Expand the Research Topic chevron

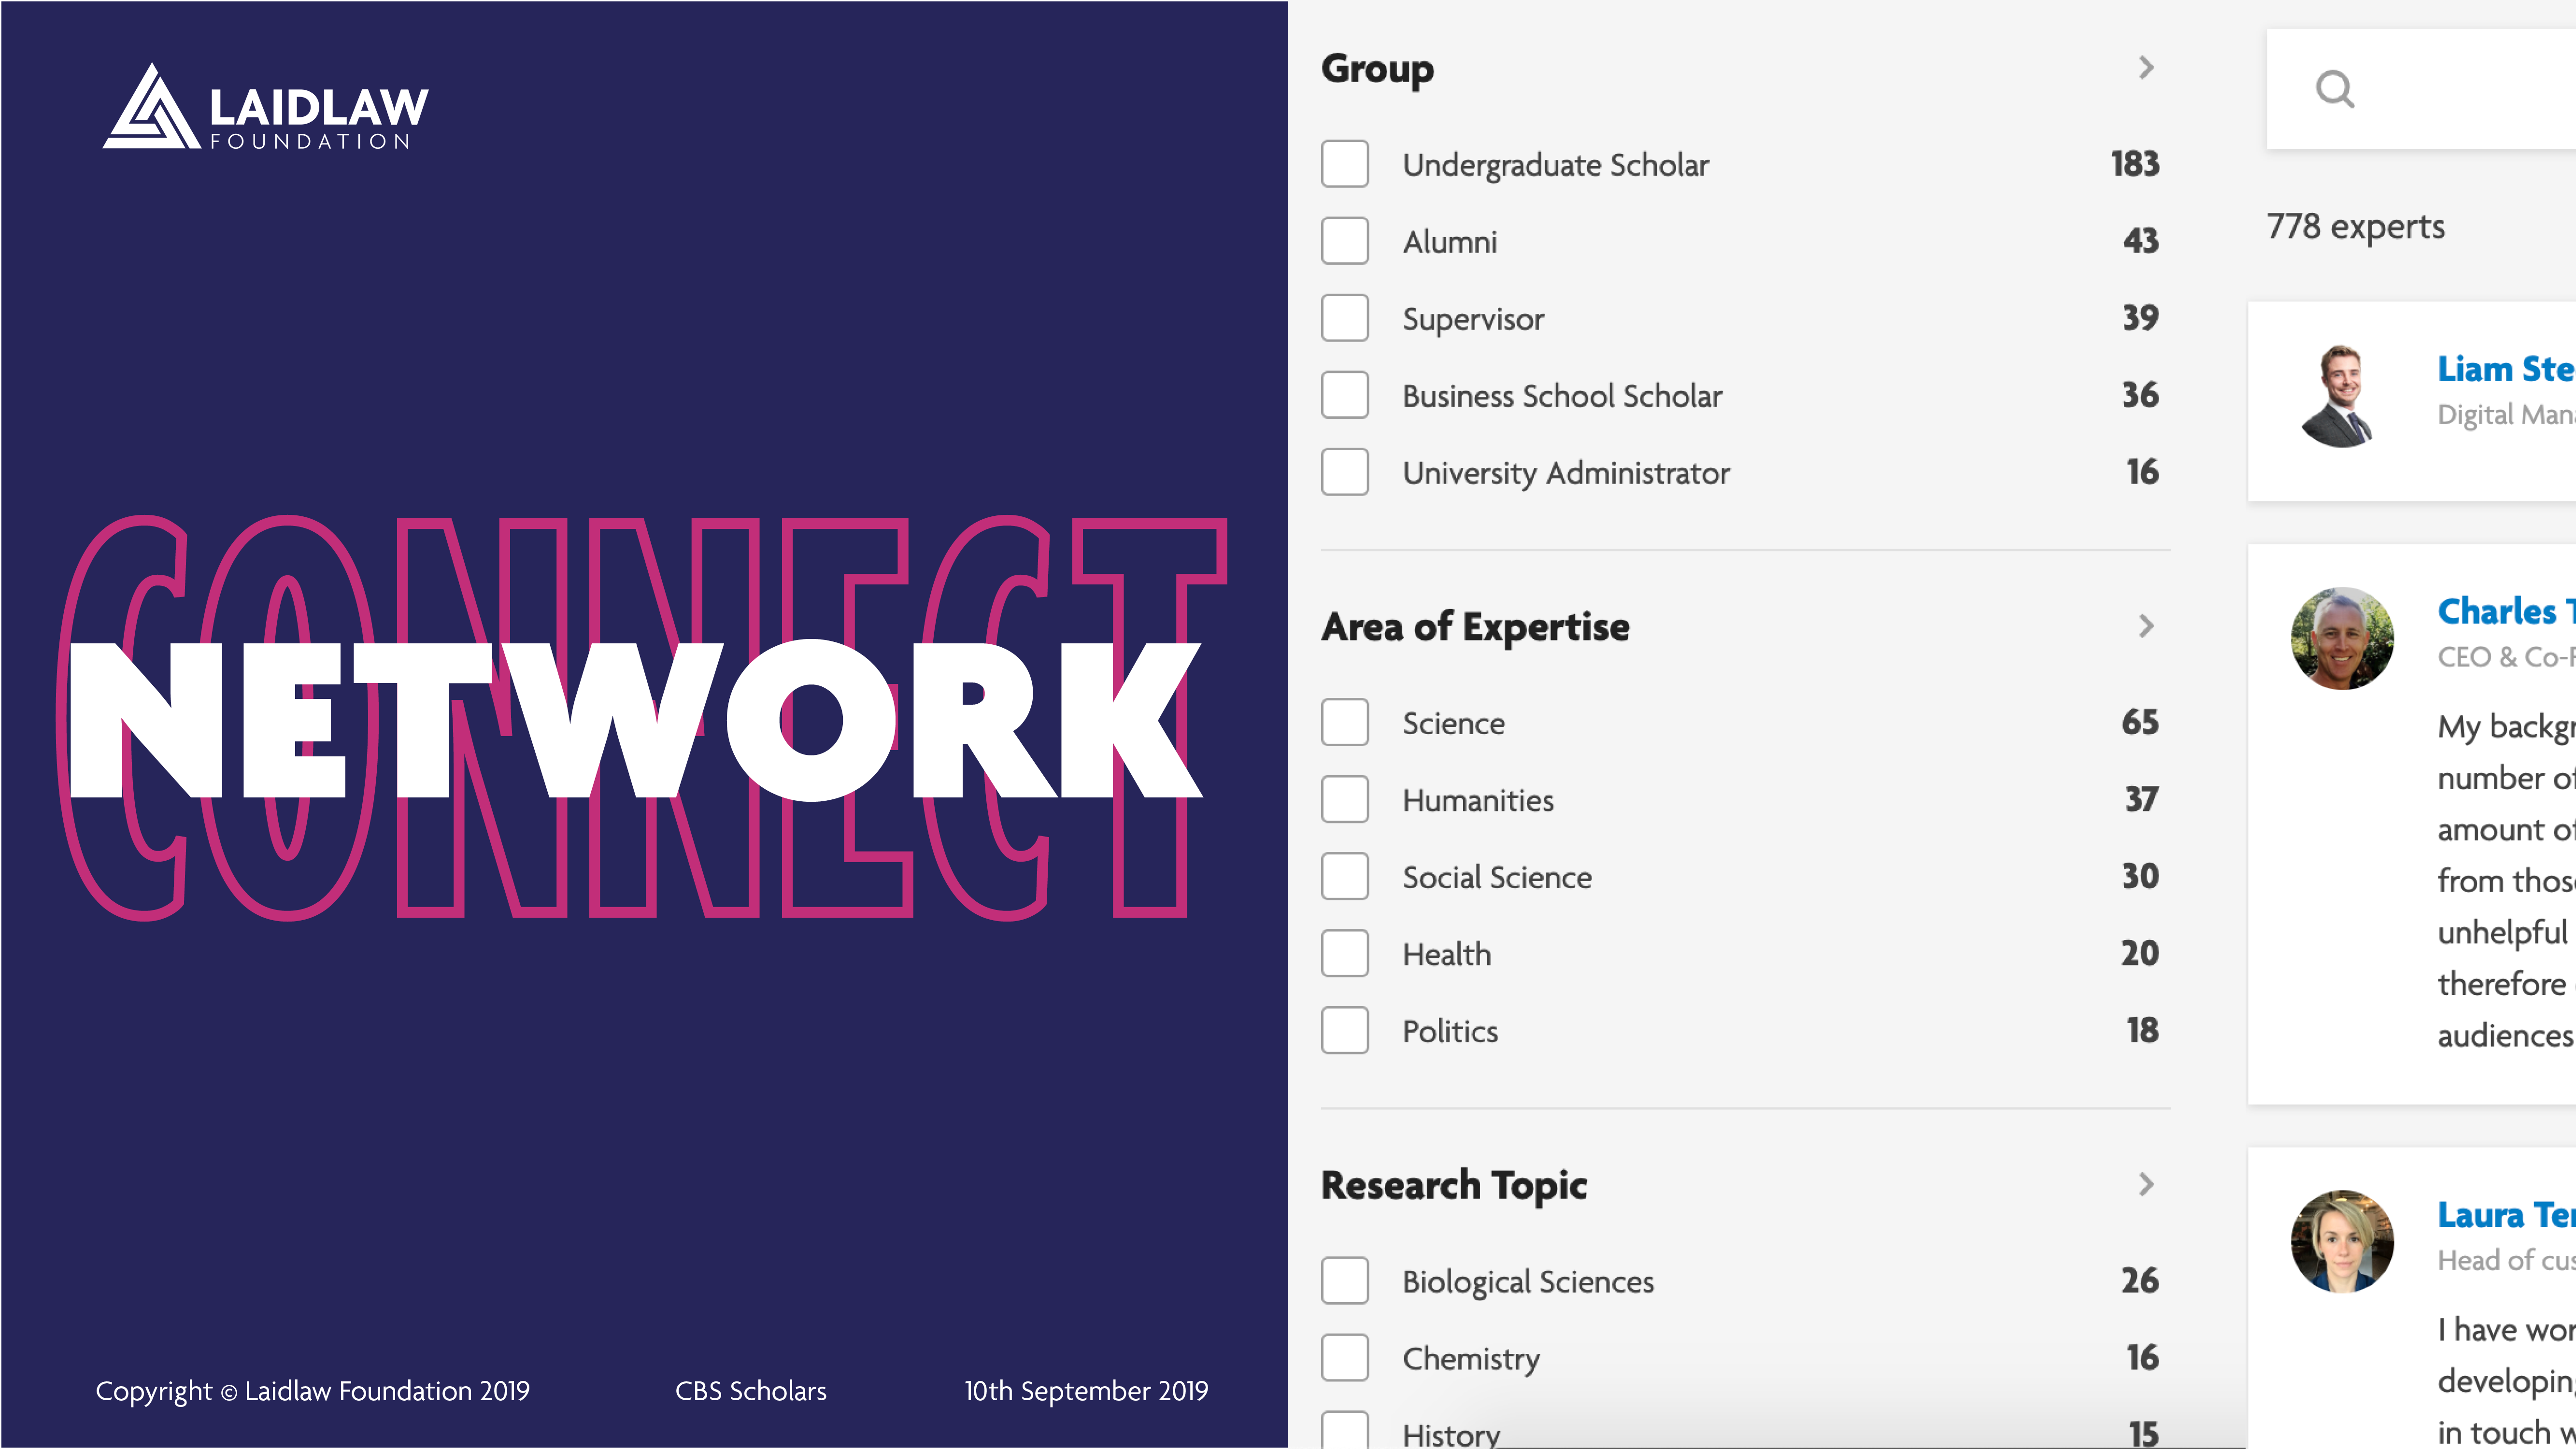(x=2146, y=1185)
